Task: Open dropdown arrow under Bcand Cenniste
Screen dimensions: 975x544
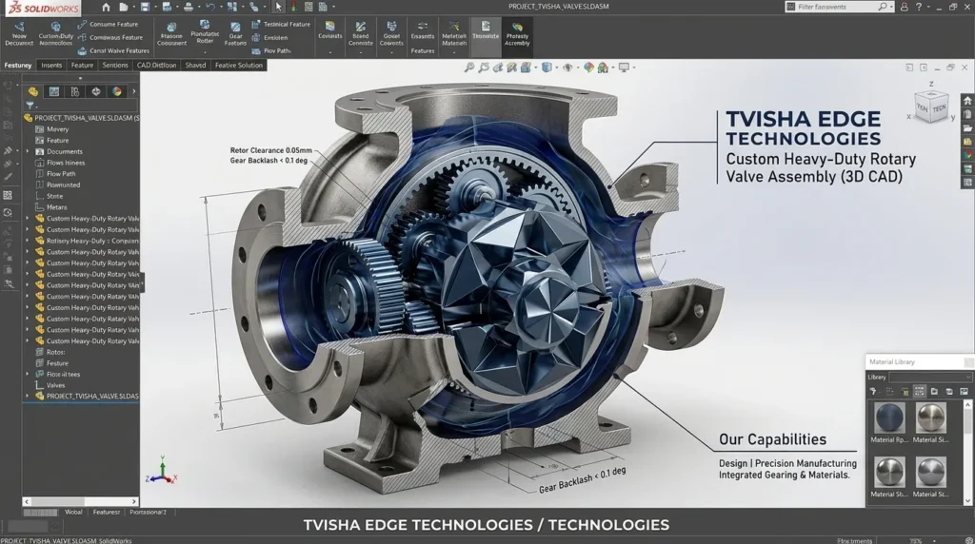Action: tap(361, 53)
